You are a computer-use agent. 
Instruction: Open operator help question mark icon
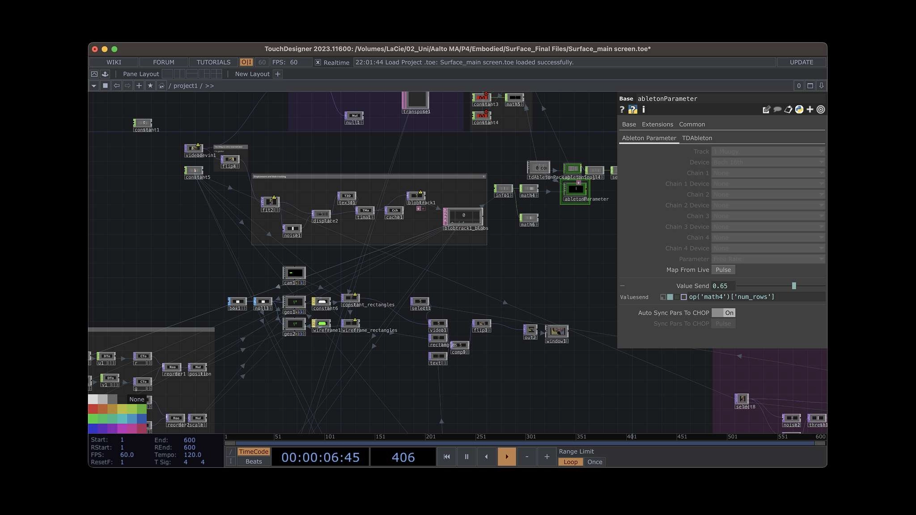pyautogui.click(x=622, y=110)
